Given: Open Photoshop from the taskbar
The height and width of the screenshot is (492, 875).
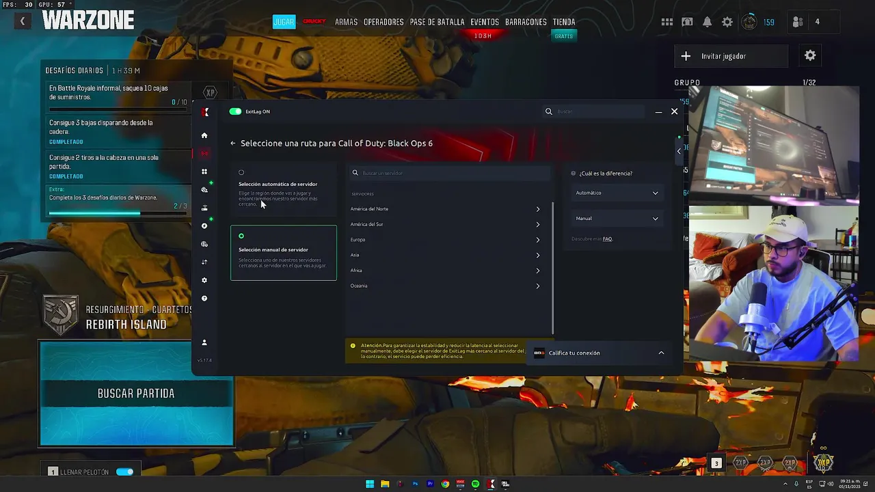Looking at the screenshot, I should pyautogui.click(x=415, y=484).
